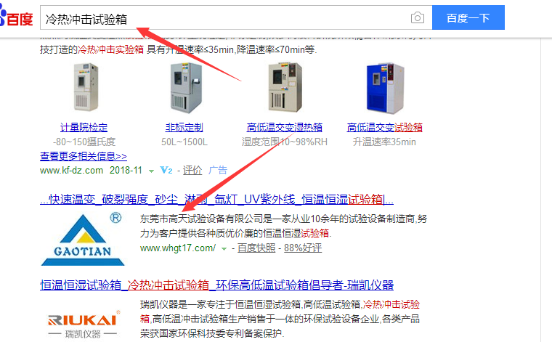Select the blue test chamber thumbnail
This screenshot has width=552, height=342.
click(x=385, y=88)
